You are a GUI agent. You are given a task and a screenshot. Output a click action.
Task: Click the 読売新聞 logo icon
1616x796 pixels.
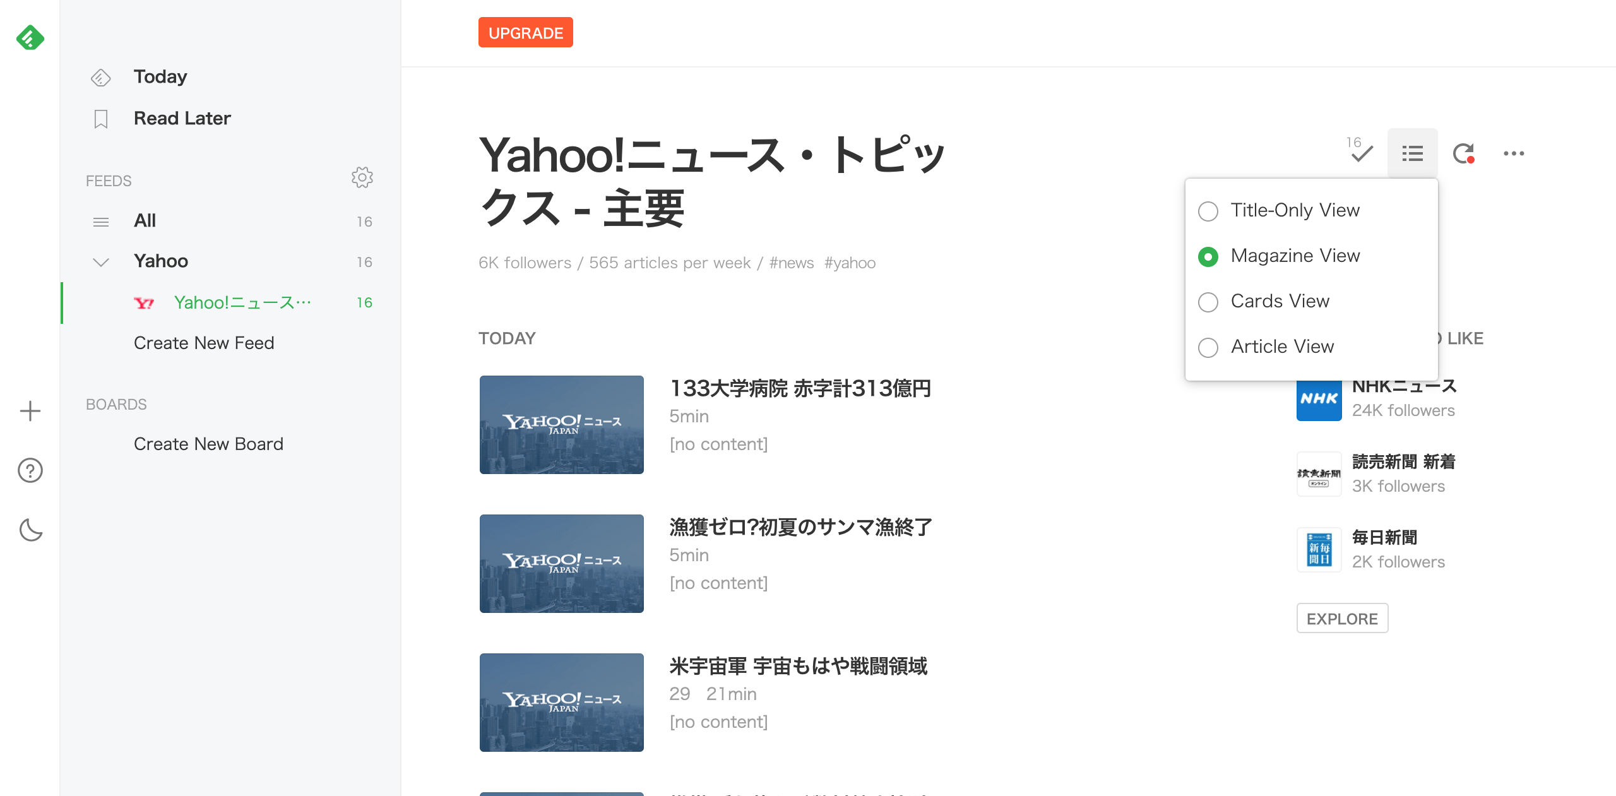[1319, 474]
